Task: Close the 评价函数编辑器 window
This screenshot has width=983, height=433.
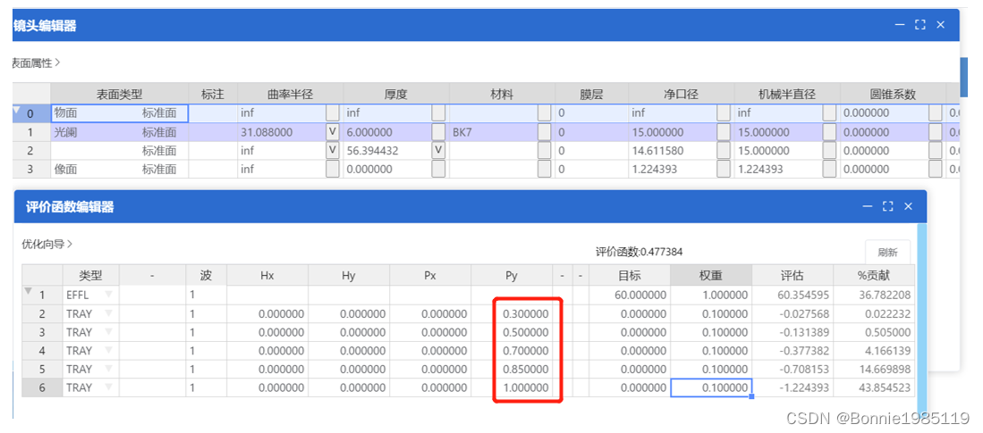Action: click(907, 206)
